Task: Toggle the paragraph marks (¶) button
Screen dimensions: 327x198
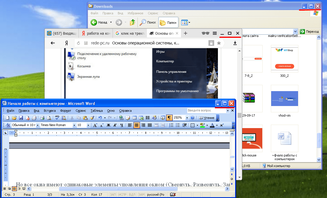Action: click(169, 118)
